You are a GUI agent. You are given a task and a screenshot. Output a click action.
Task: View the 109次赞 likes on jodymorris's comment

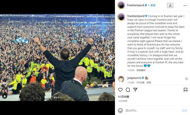tap(140, 83)
